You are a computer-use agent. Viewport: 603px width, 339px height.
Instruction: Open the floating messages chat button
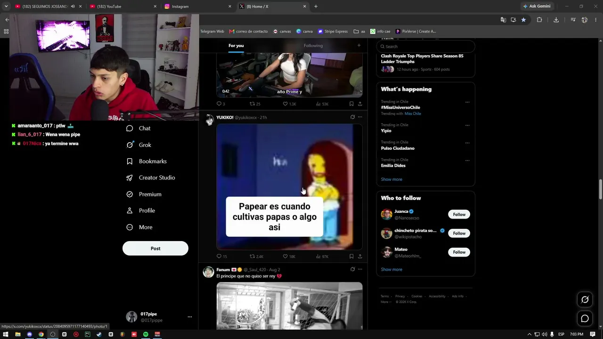[x=585, y=319]
